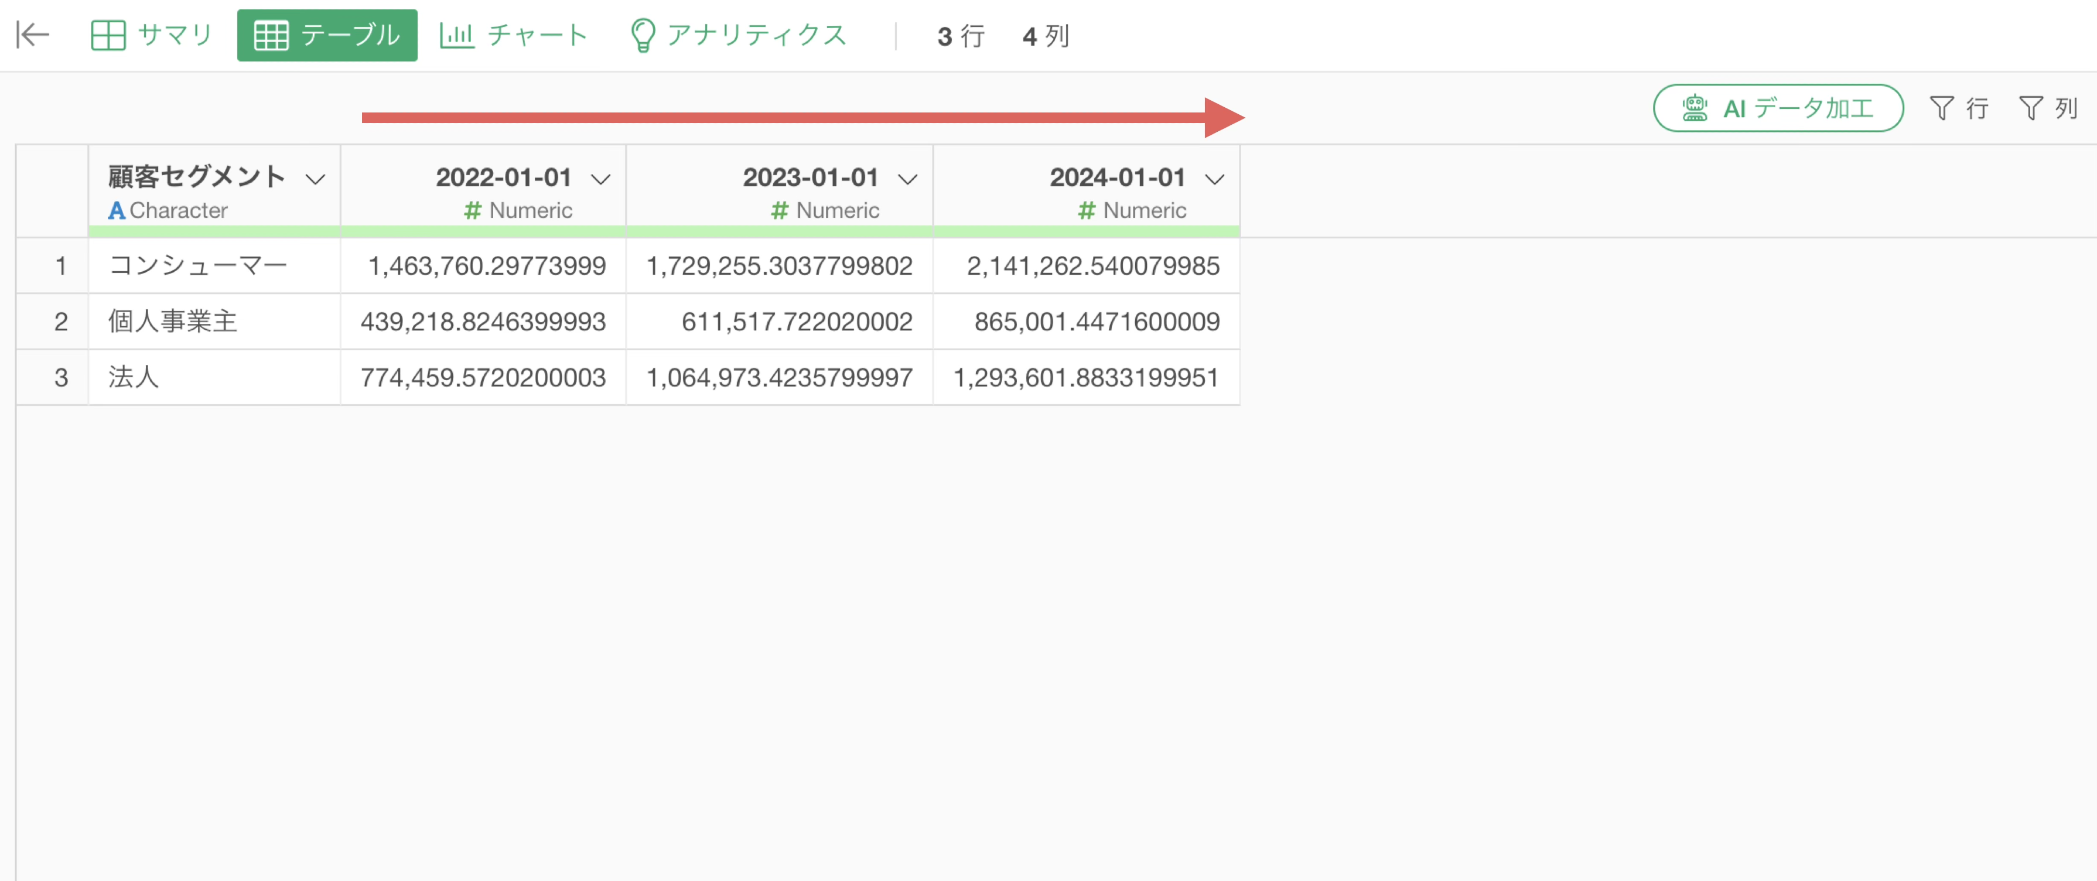Click the Numeric hash icon under 2024-01-01
The image size is (2097, 881).
coord(1086,211)
